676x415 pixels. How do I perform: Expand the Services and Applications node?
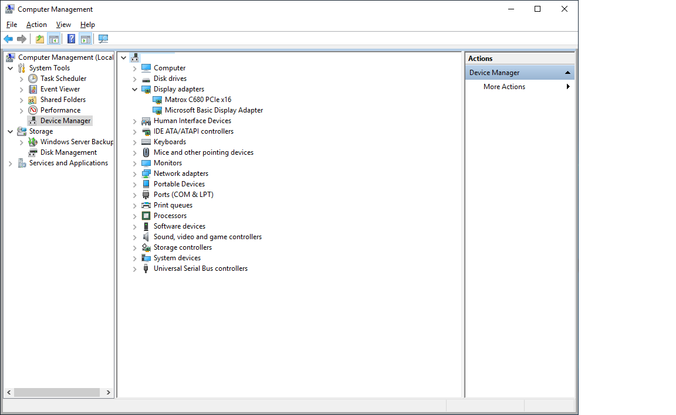click(x=10, y=164)
